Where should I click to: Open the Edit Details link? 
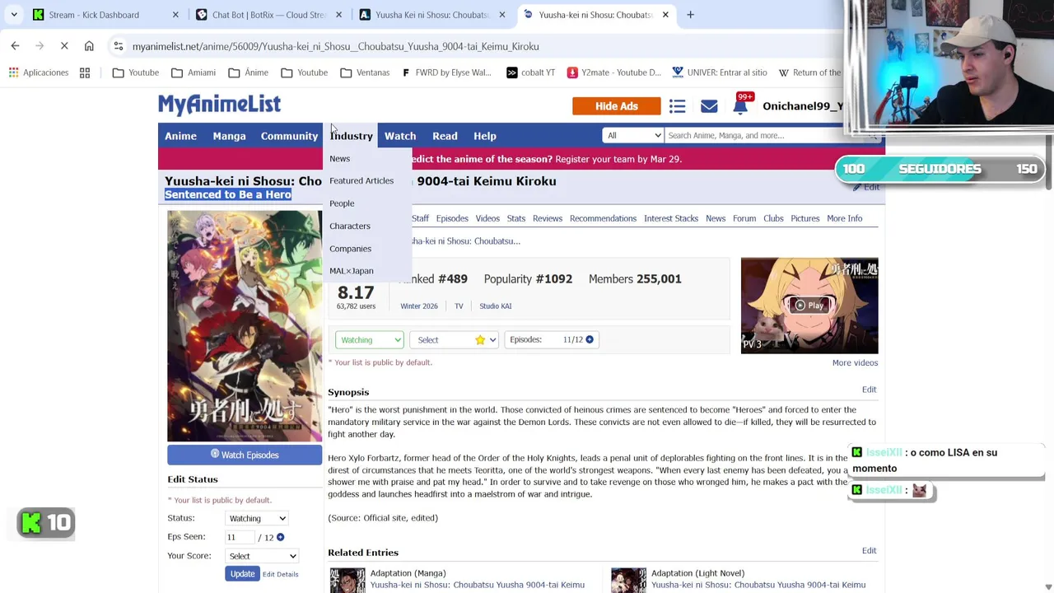pos(281,574)
